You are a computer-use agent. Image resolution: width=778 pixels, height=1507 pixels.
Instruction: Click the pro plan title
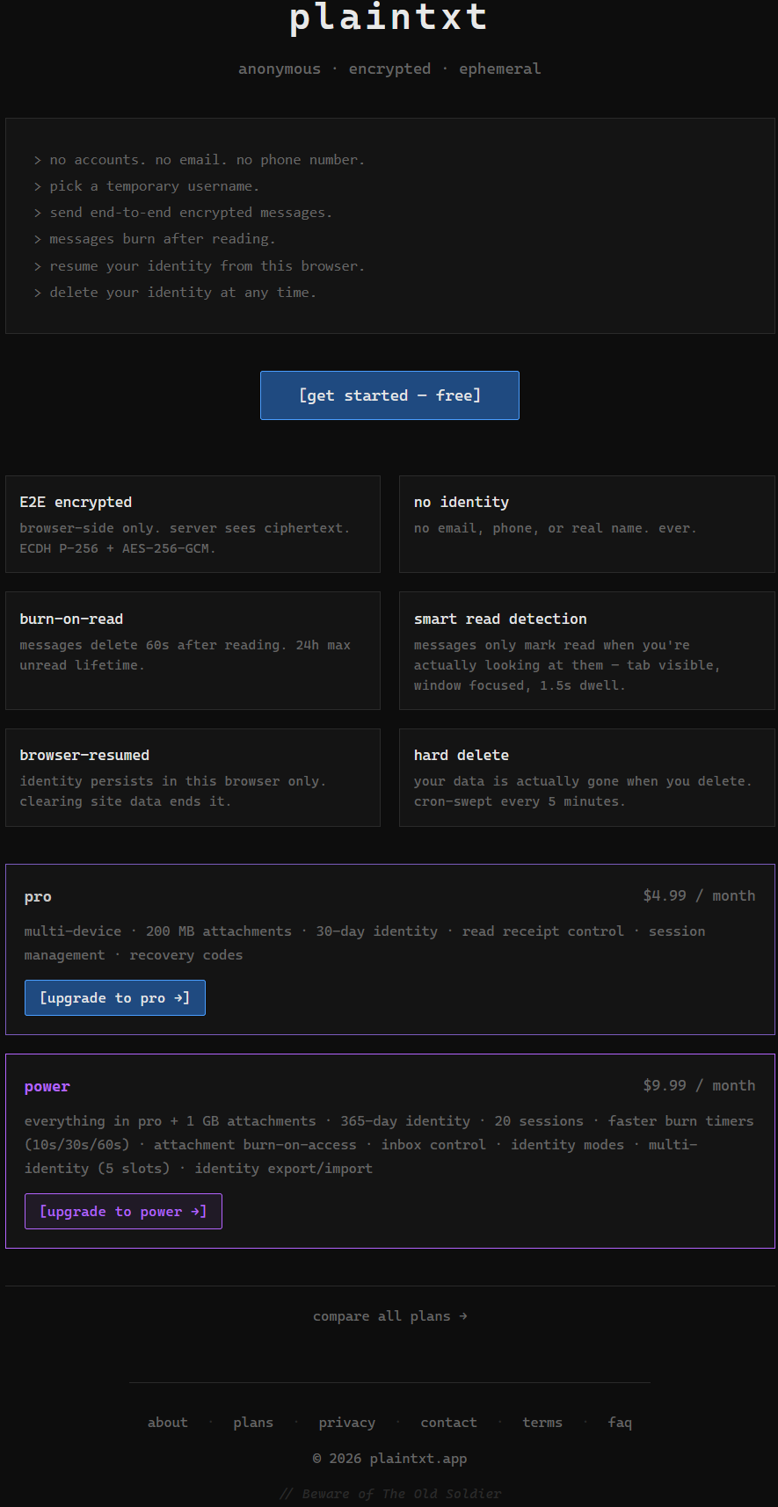38,896
